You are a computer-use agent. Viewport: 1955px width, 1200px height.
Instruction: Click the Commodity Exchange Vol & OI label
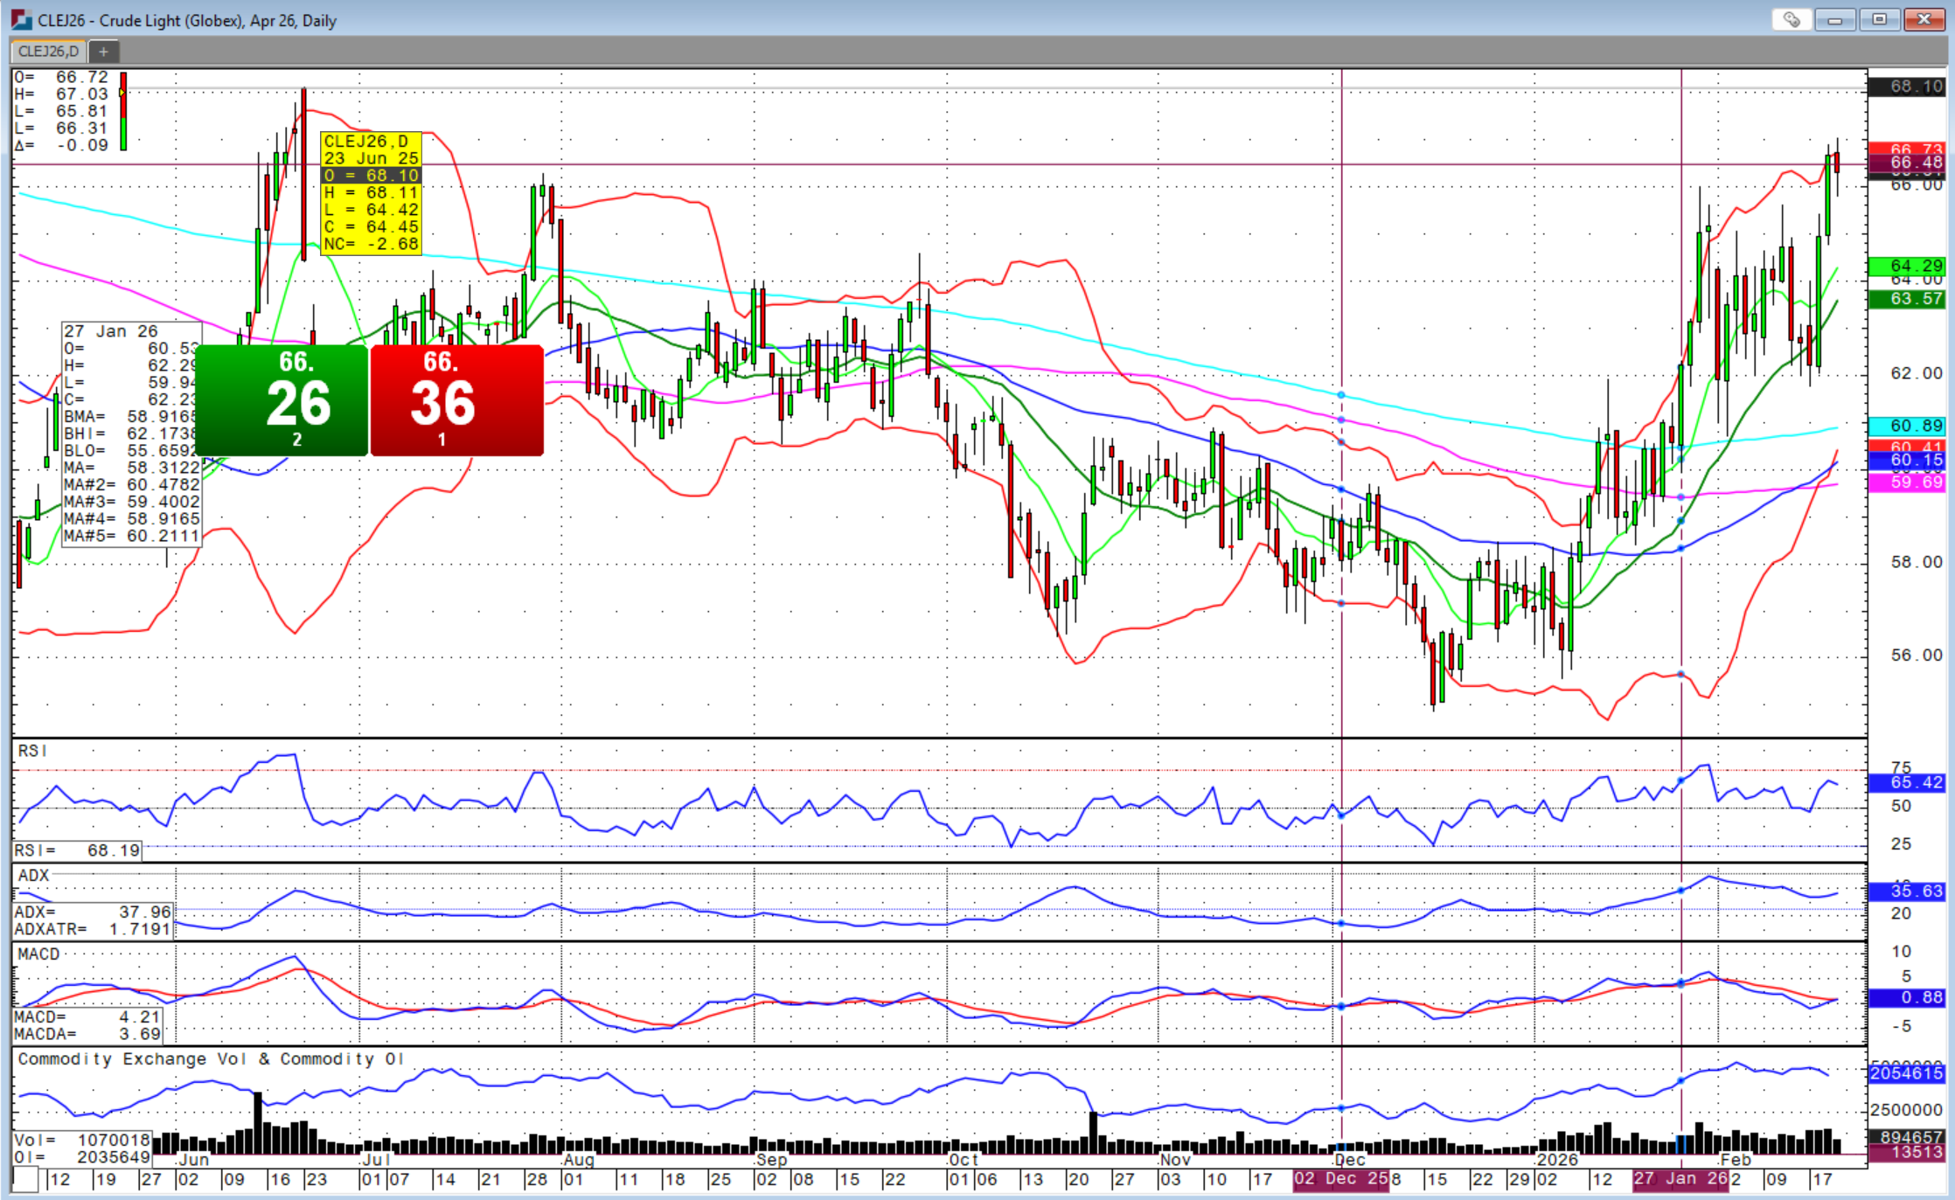[211, 1058]
